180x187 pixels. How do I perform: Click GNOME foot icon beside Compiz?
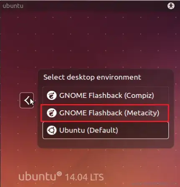pyautogui.click(x=51, y=95)
